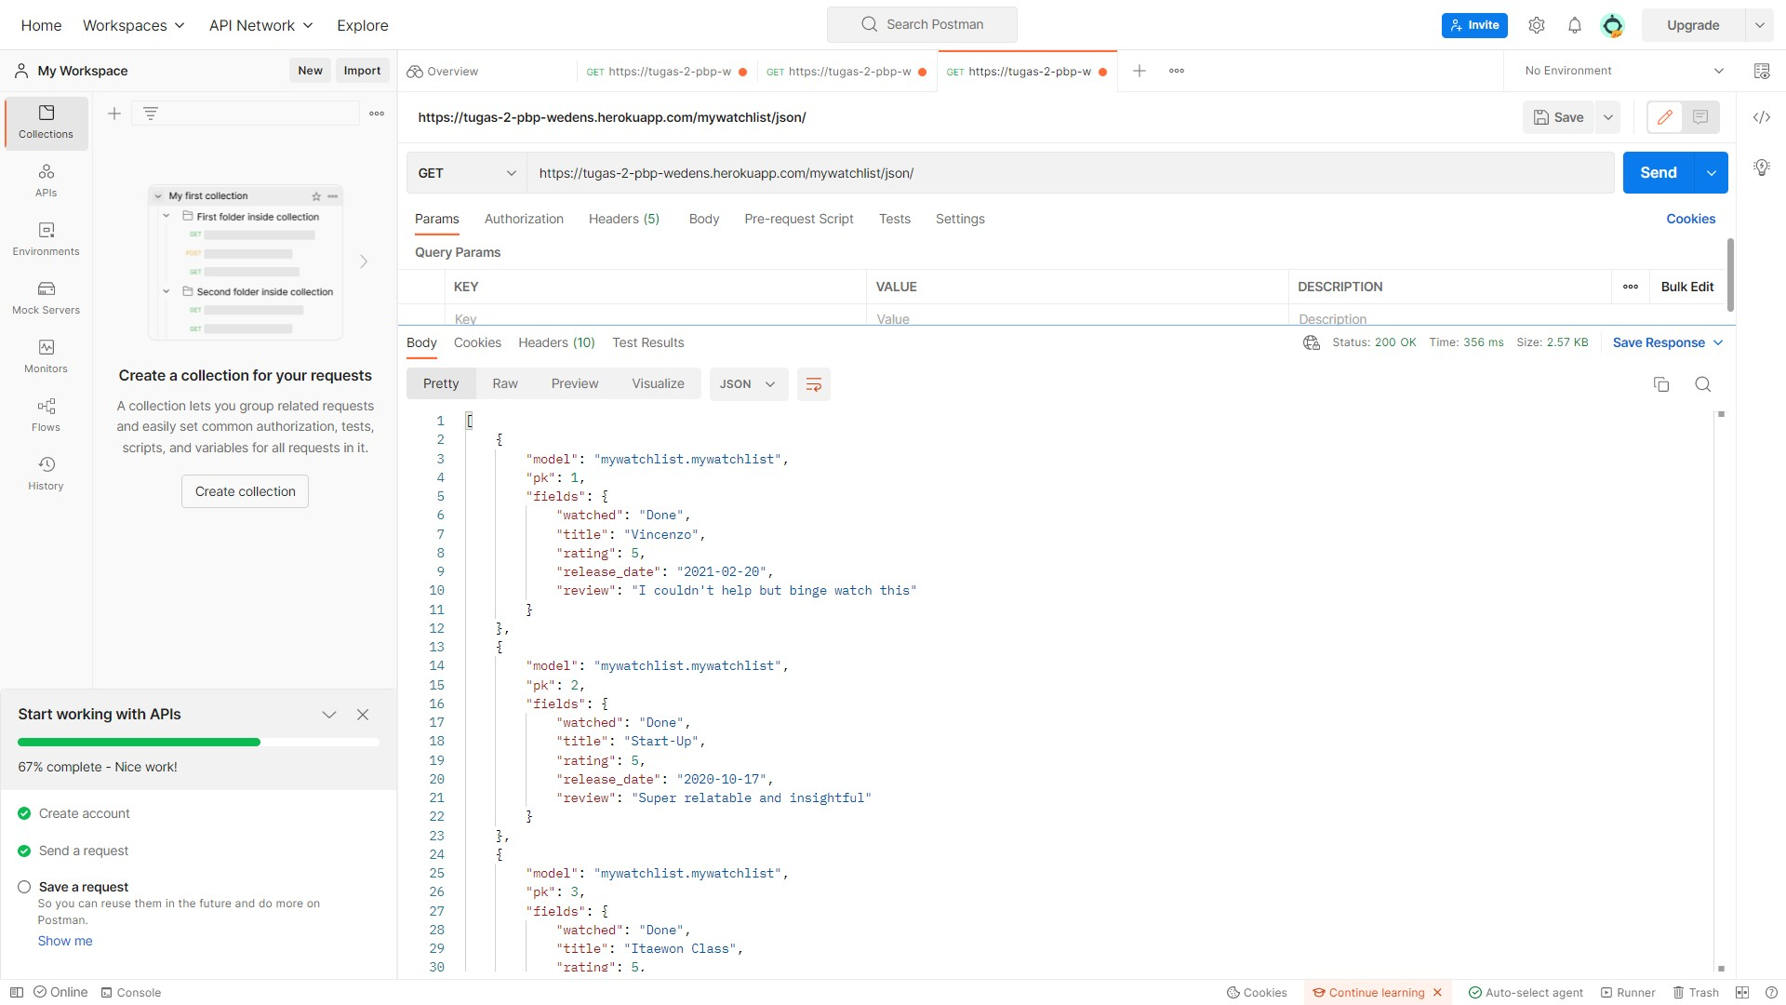Open the Flows panel
Screen dimensions: 1786x1005
pyautogui.click(x=45, y=413)
